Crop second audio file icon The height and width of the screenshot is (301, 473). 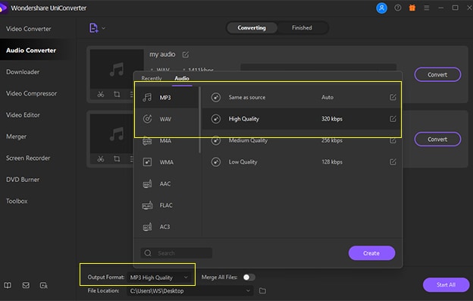[117, 159]
